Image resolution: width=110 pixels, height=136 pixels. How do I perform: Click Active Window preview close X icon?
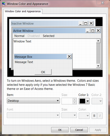pos(98,31)
